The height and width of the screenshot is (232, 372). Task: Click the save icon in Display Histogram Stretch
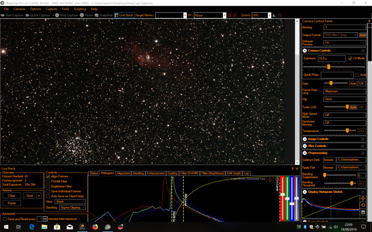pyautogui.click(x=363, y=212)
